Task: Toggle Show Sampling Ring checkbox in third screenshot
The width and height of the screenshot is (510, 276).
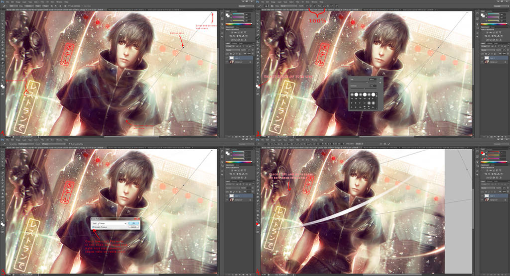Action: click(69, 144)
